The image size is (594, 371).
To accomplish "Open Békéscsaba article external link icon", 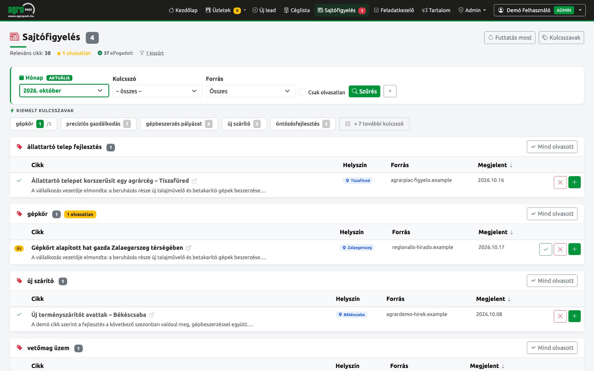I will point(152,315).
